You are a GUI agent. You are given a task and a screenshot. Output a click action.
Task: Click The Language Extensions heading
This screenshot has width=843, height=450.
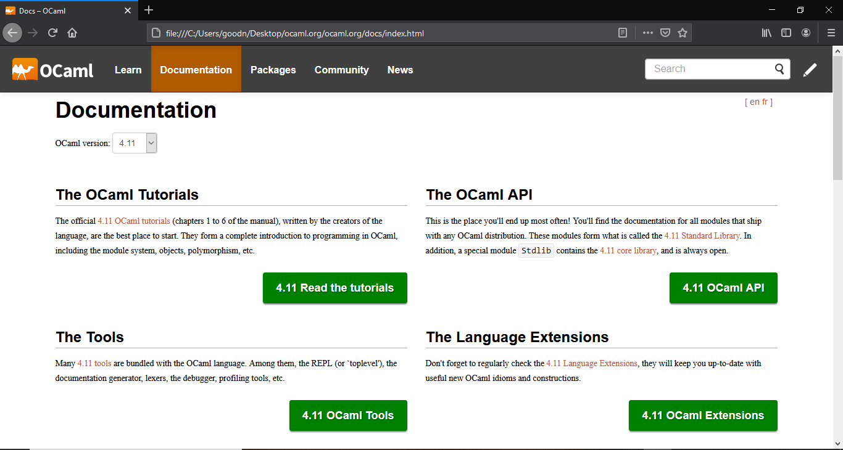tap(517, 337)
